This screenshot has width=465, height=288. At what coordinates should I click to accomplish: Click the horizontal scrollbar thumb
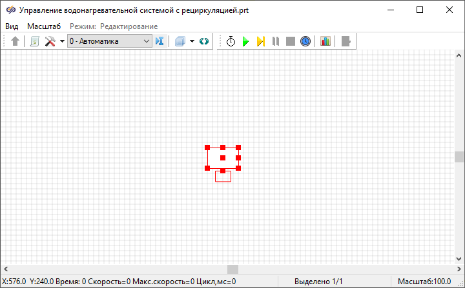[232, 269]
